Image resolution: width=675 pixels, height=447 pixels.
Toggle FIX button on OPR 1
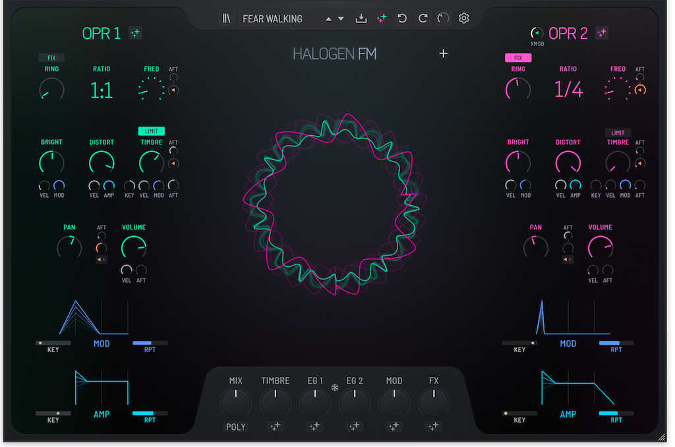tap(51, 58)
